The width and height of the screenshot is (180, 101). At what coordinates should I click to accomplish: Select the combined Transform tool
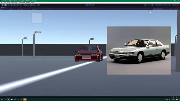[17, 5]
